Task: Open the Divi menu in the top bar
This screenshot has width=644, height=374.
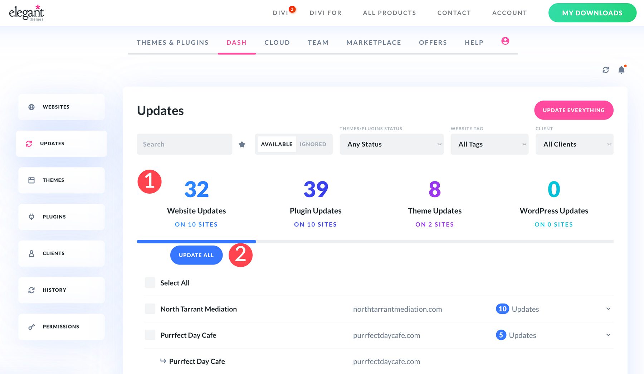Action: pyautogui.click(x=280, y=13)
